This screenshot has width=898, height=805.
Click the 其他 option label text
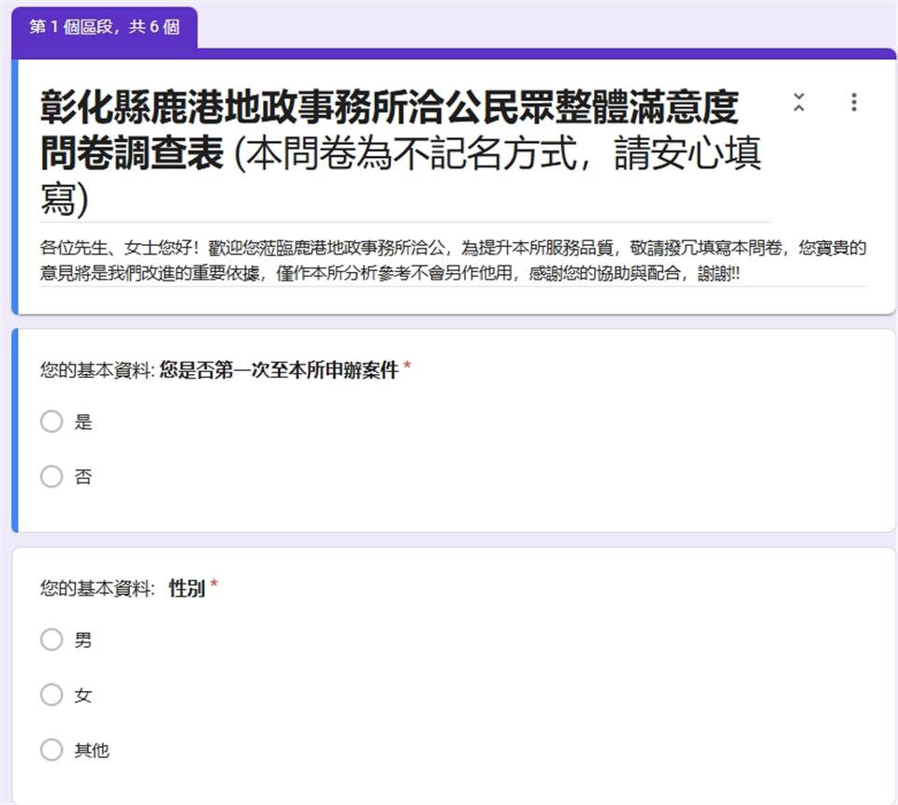click(92, 750)
